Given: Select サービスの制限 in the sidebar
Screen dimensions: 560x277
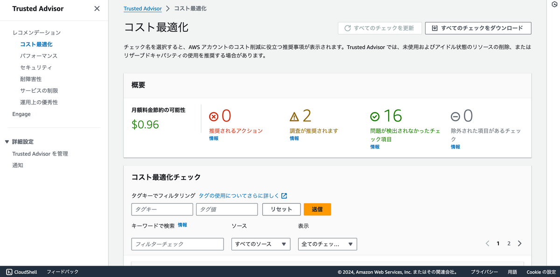Looking at the screenshot, I should tap(39, 91).
